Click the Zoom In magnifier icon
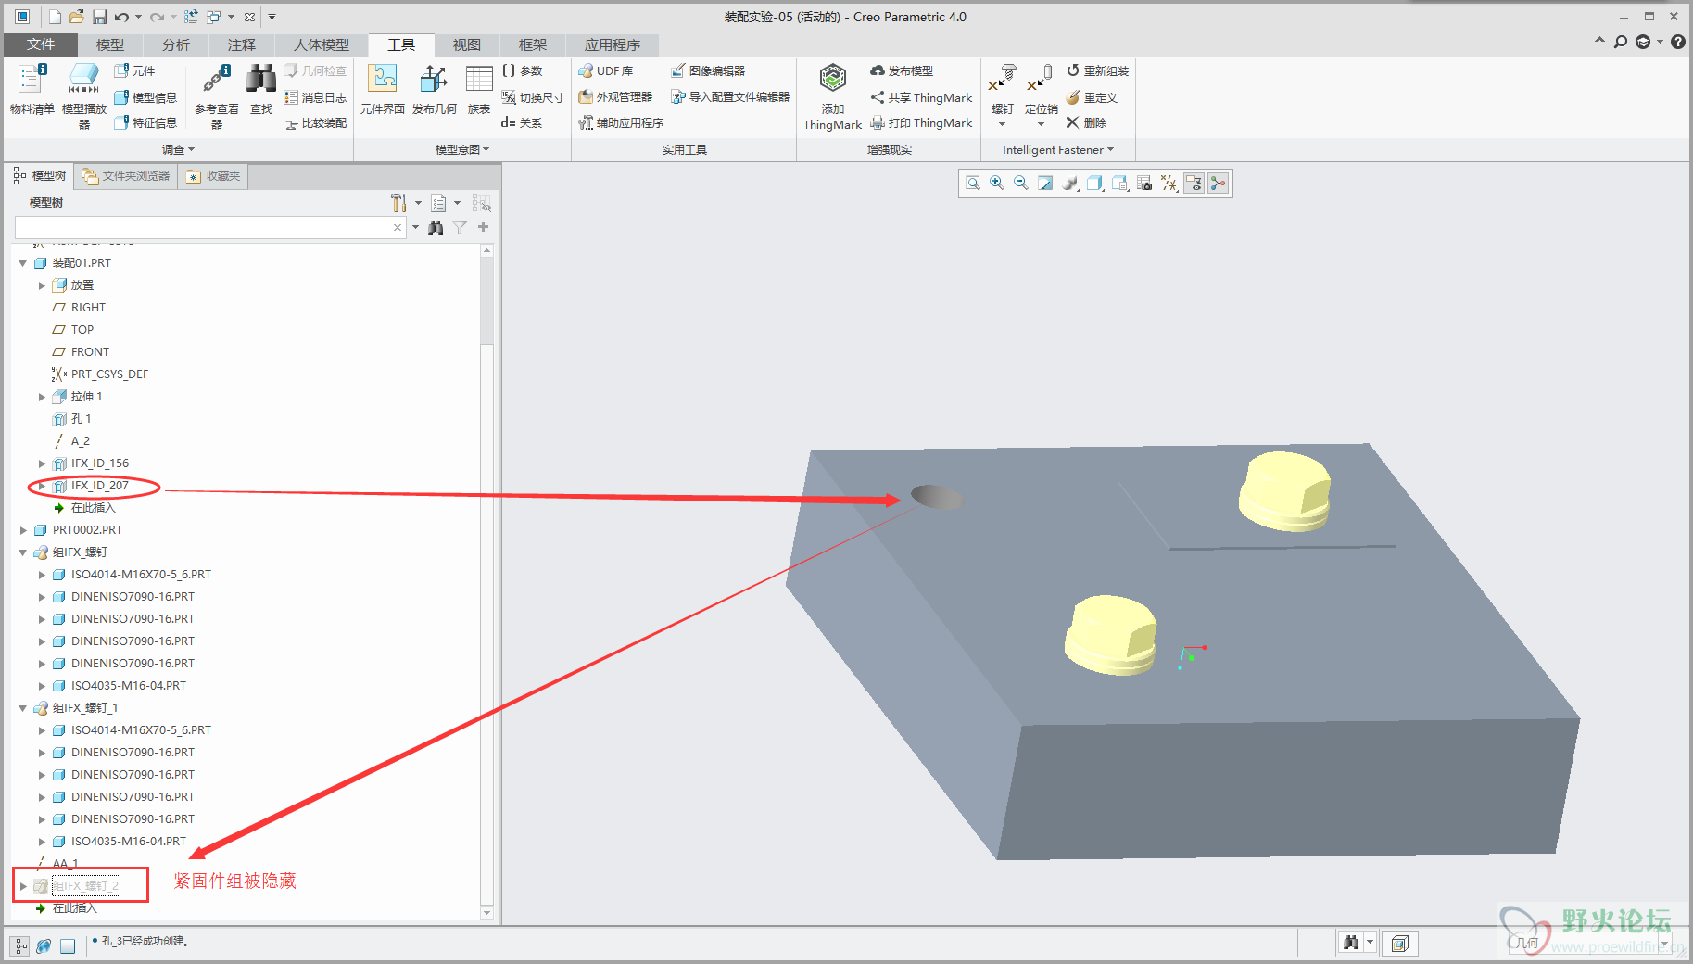 coord(997,184)
